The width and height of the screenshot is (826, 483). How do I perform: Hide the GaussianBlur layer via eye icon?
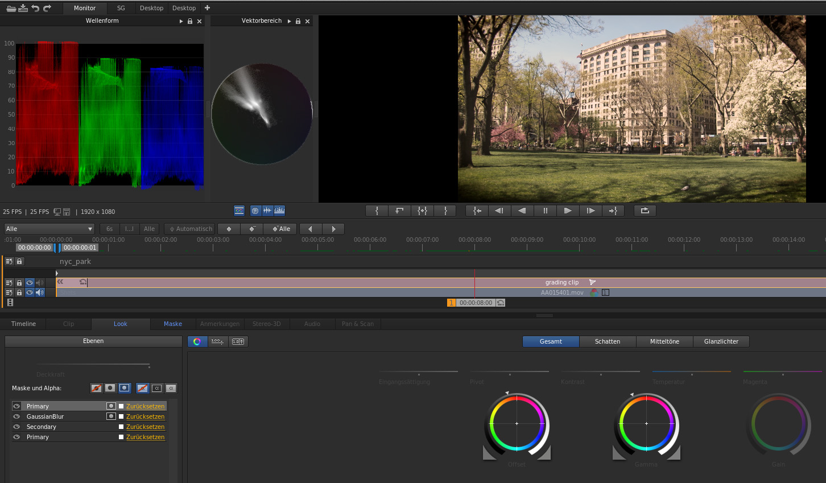tap(16, 416)
